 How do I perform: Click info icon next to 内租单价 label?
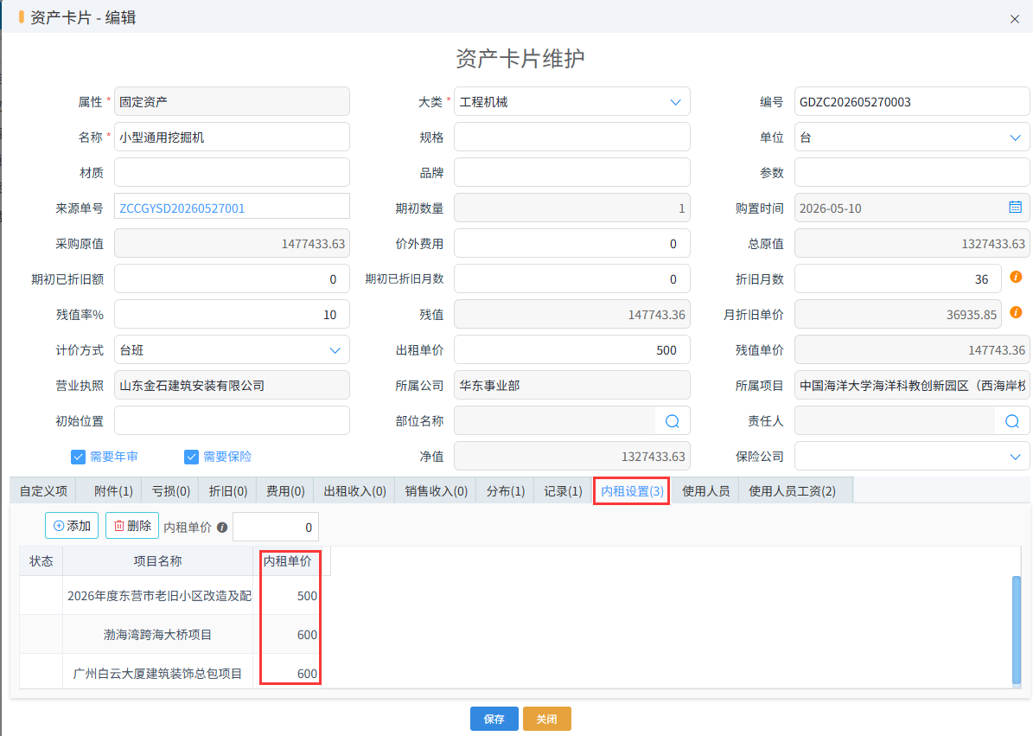click(x=222, y=527)
